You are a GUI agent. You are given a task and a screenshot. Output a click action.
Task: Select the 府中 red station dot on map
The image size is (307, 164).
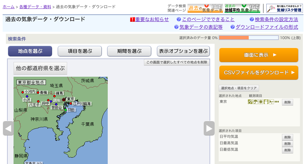(48, 100)
